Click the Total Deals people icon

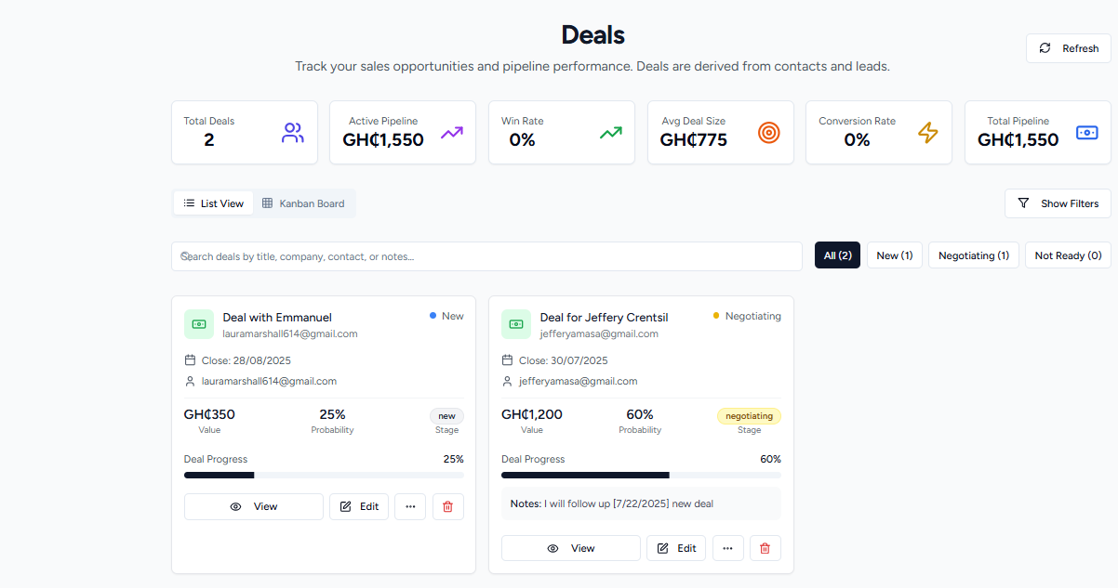point(293,133)
